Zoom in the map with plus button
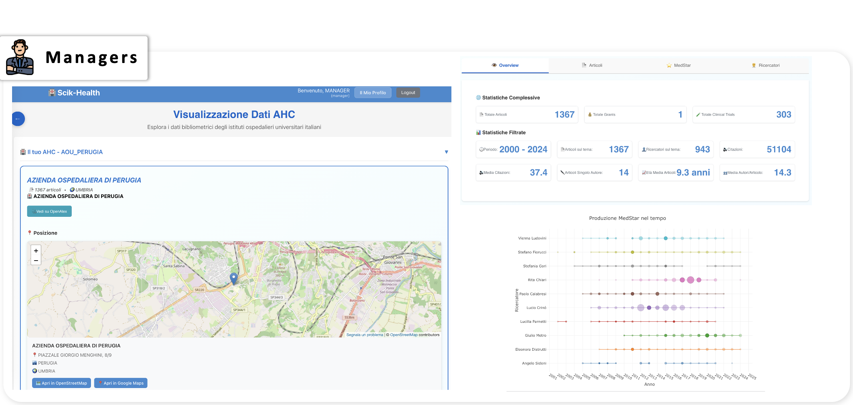The image size is (853, 405). coord(36,251)
